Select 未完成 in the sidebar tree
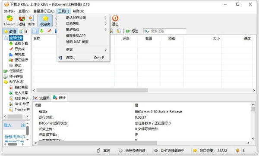 tap(19, 55)
